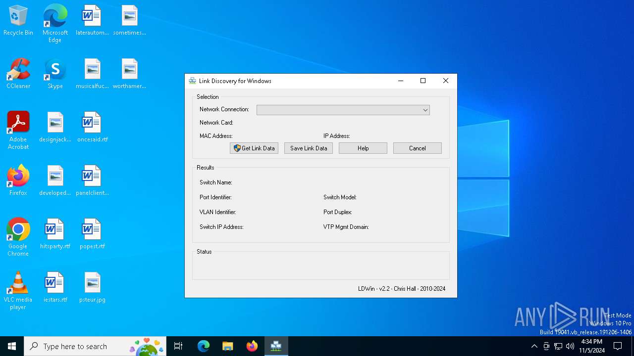Open the VLC media player shortcut
The image size is (634, 356).
coord(18,291)
